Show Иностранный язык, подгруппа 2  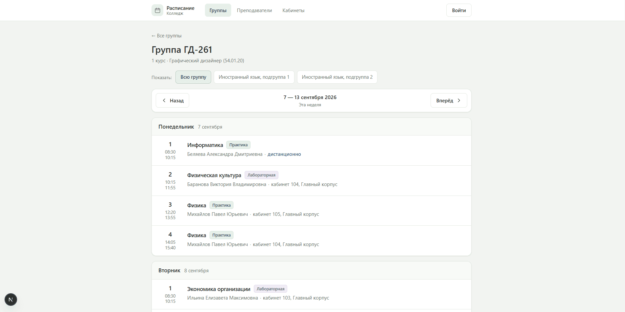click(x=337, y=77)
